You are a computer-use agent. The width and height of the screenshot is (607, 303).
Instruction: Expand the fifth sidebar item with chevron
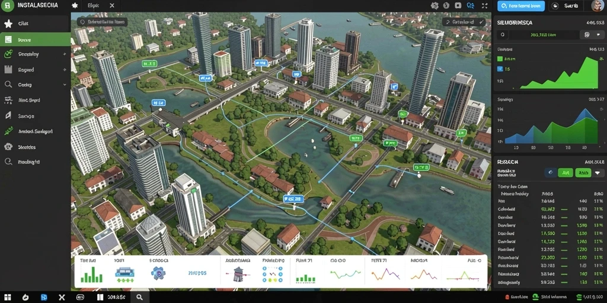(64, 85)
